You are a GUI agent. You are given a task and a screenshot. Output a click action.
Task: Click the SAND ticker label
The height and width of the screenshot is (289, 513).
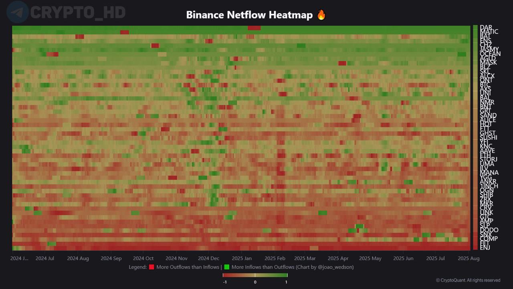coord(488,116)
